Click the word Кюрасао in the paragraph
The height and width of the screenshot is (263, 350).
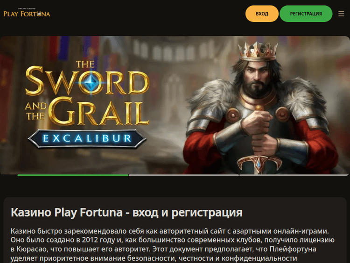pyautogui.click(x=31, y=249)
